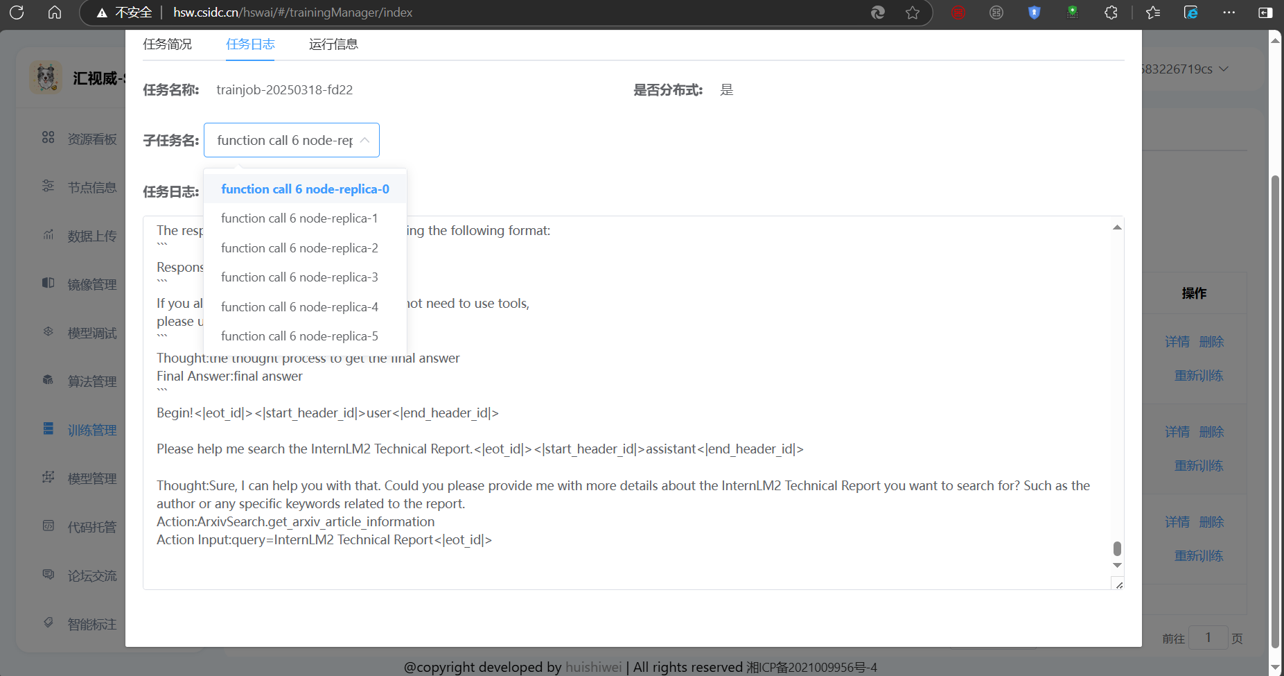The image size is (1284, 676).
Task: Select function call 6 node-replica-4 option
Action: pos(305,307)
